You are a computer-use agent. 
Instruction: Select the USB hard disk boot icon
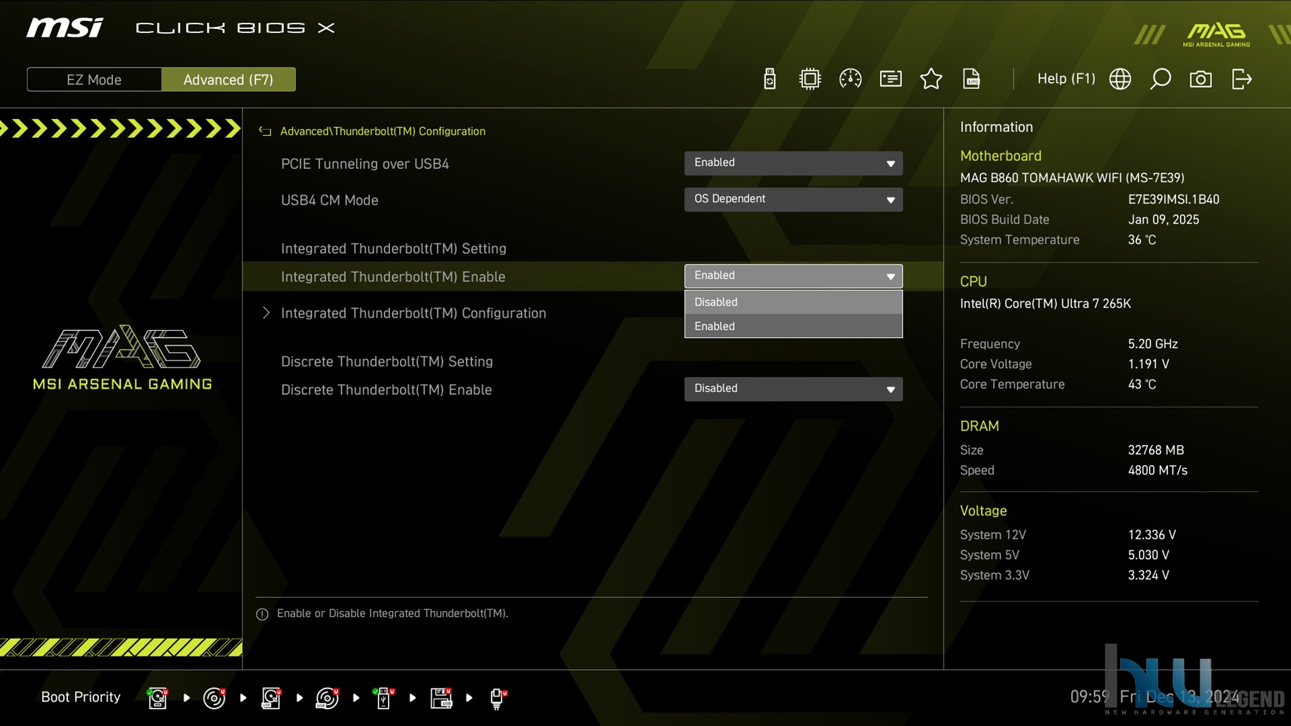(271, 698)
